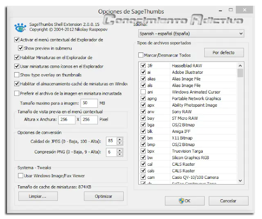Click the file types scrollbar thumb
Viewport: 262px width, 219px height.
pyautogui.click(x=240, y=73)
